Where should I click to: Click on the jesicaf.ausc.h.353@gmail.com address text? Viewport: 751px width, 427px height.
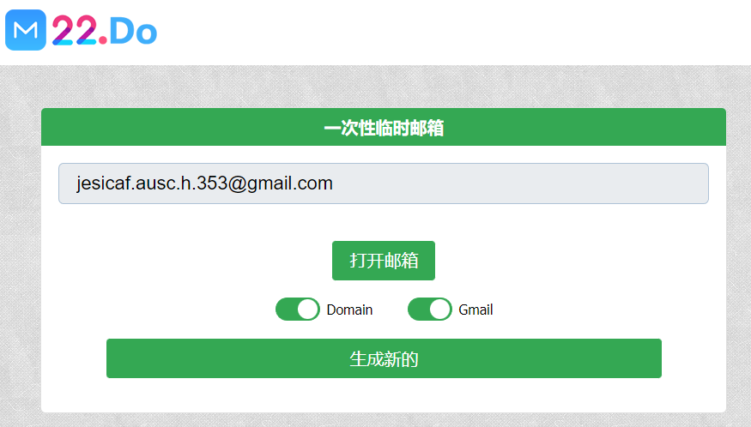pos(204,183)
